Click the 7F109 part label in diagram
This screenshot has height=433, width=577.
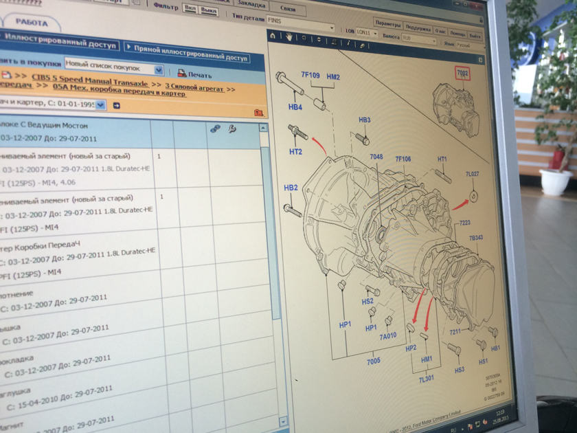point(310,75)
